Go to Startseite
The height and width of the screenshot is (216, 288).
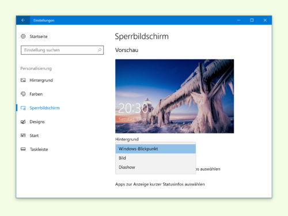click(39, 36)
